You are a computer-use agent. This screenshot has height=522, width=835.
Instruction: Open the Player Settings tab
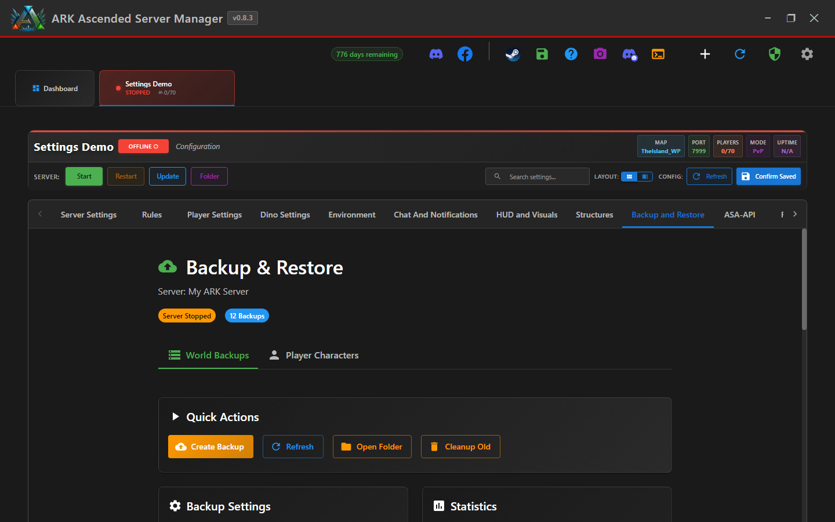coord(215,215)
